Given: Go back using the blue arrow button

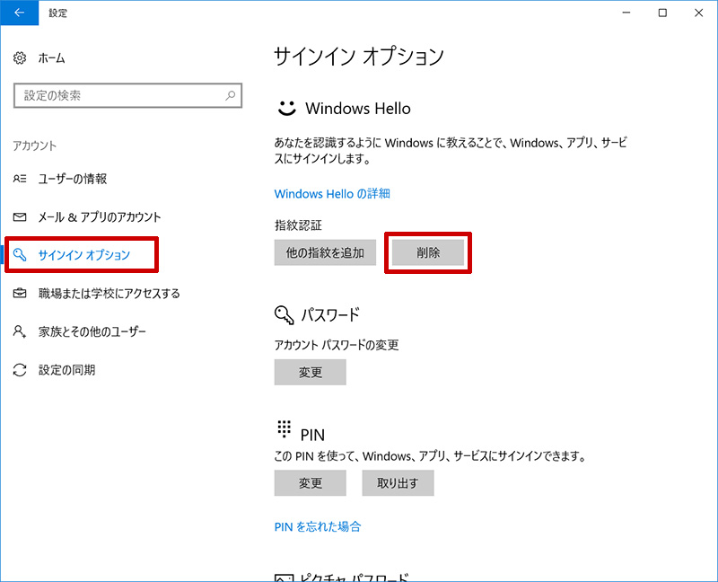Looking at the screenshot, I should [19, 13].
